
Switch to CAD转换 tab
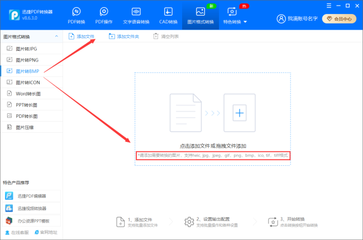pyautogui.click(x=168, y=15)
